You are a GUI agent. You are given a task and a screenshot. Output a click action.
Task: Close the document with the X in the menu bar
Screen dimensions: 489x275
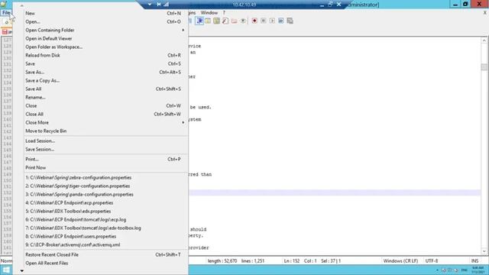click(x=485, y=13)
